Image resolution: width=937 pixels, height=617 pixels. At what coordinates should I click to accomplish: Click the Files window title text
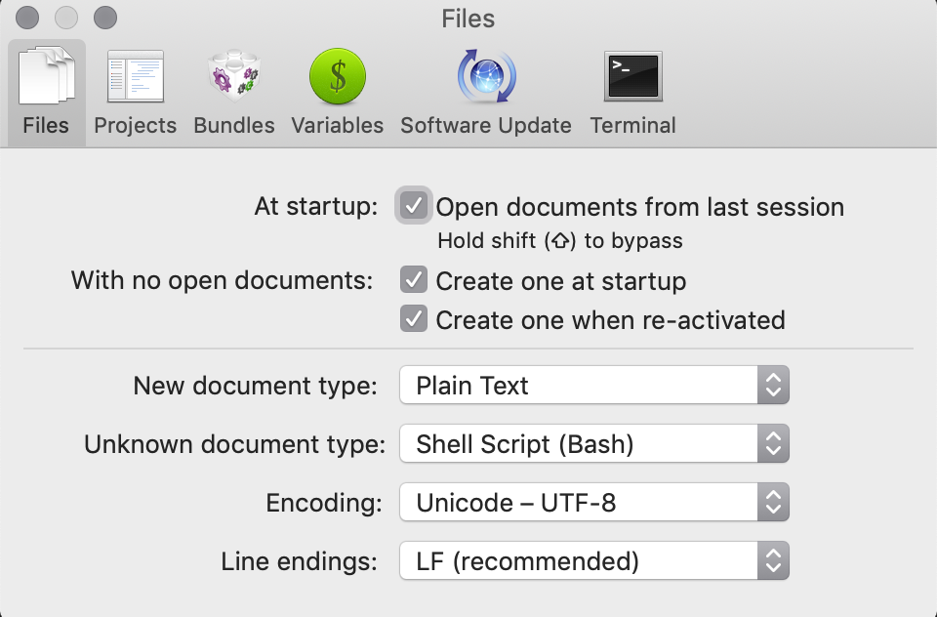pyautogui.click(x=468, y=19)
